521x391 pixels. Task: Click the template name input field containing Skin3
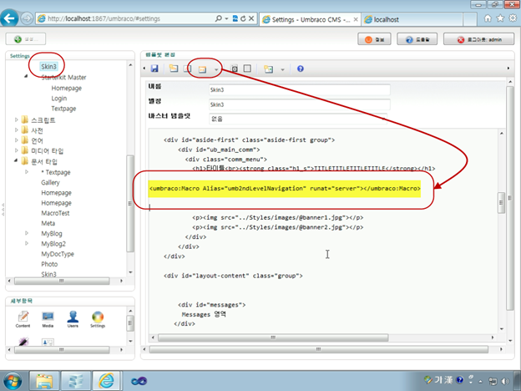(x=300, y=89)
